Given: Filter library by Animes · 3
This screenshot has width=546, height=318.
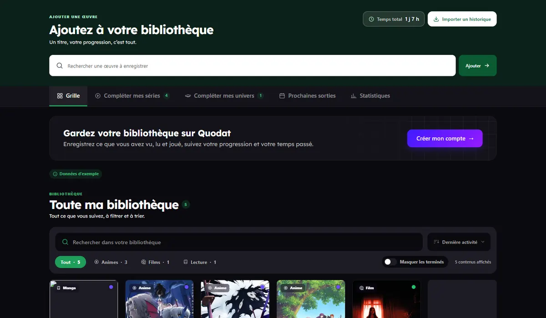Looking at the screenshot, I should [111, 262].
